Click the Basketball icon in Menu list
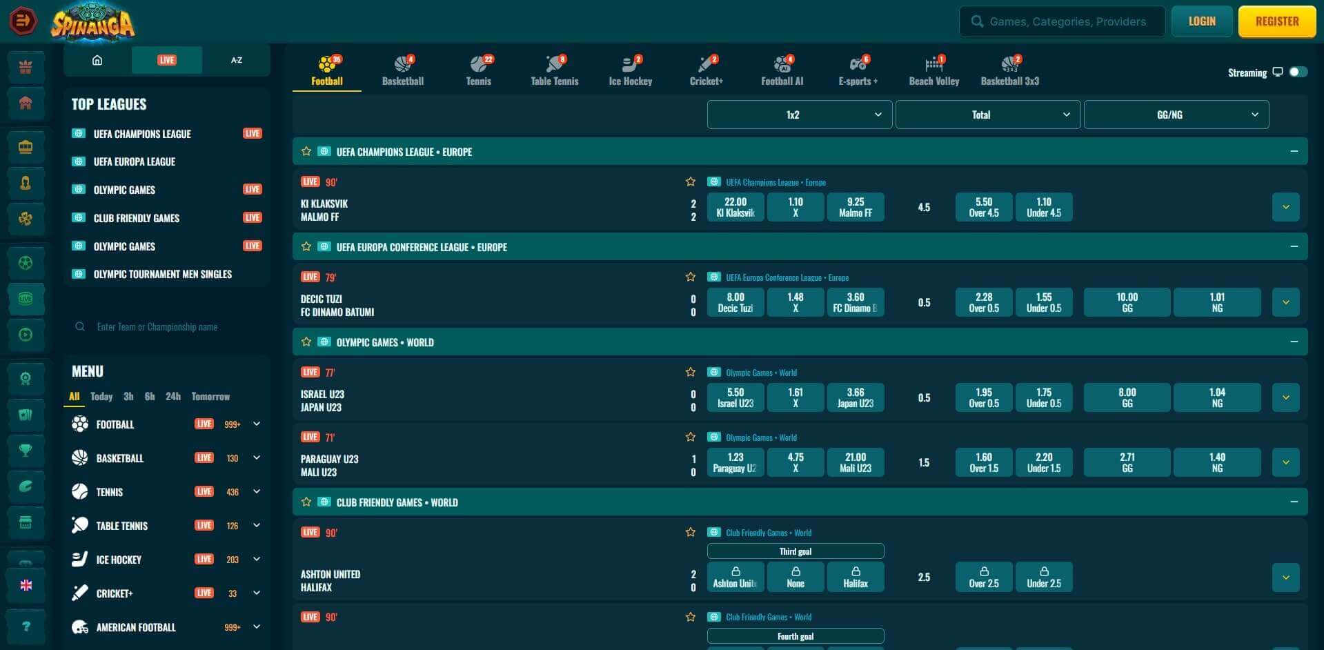The height and width of the screenshot is (650, 1324). tap(80, 457)
